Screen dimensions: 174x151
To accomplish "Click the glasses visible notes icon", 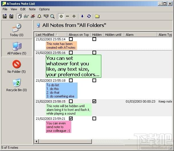I will [x=26, y=16].
